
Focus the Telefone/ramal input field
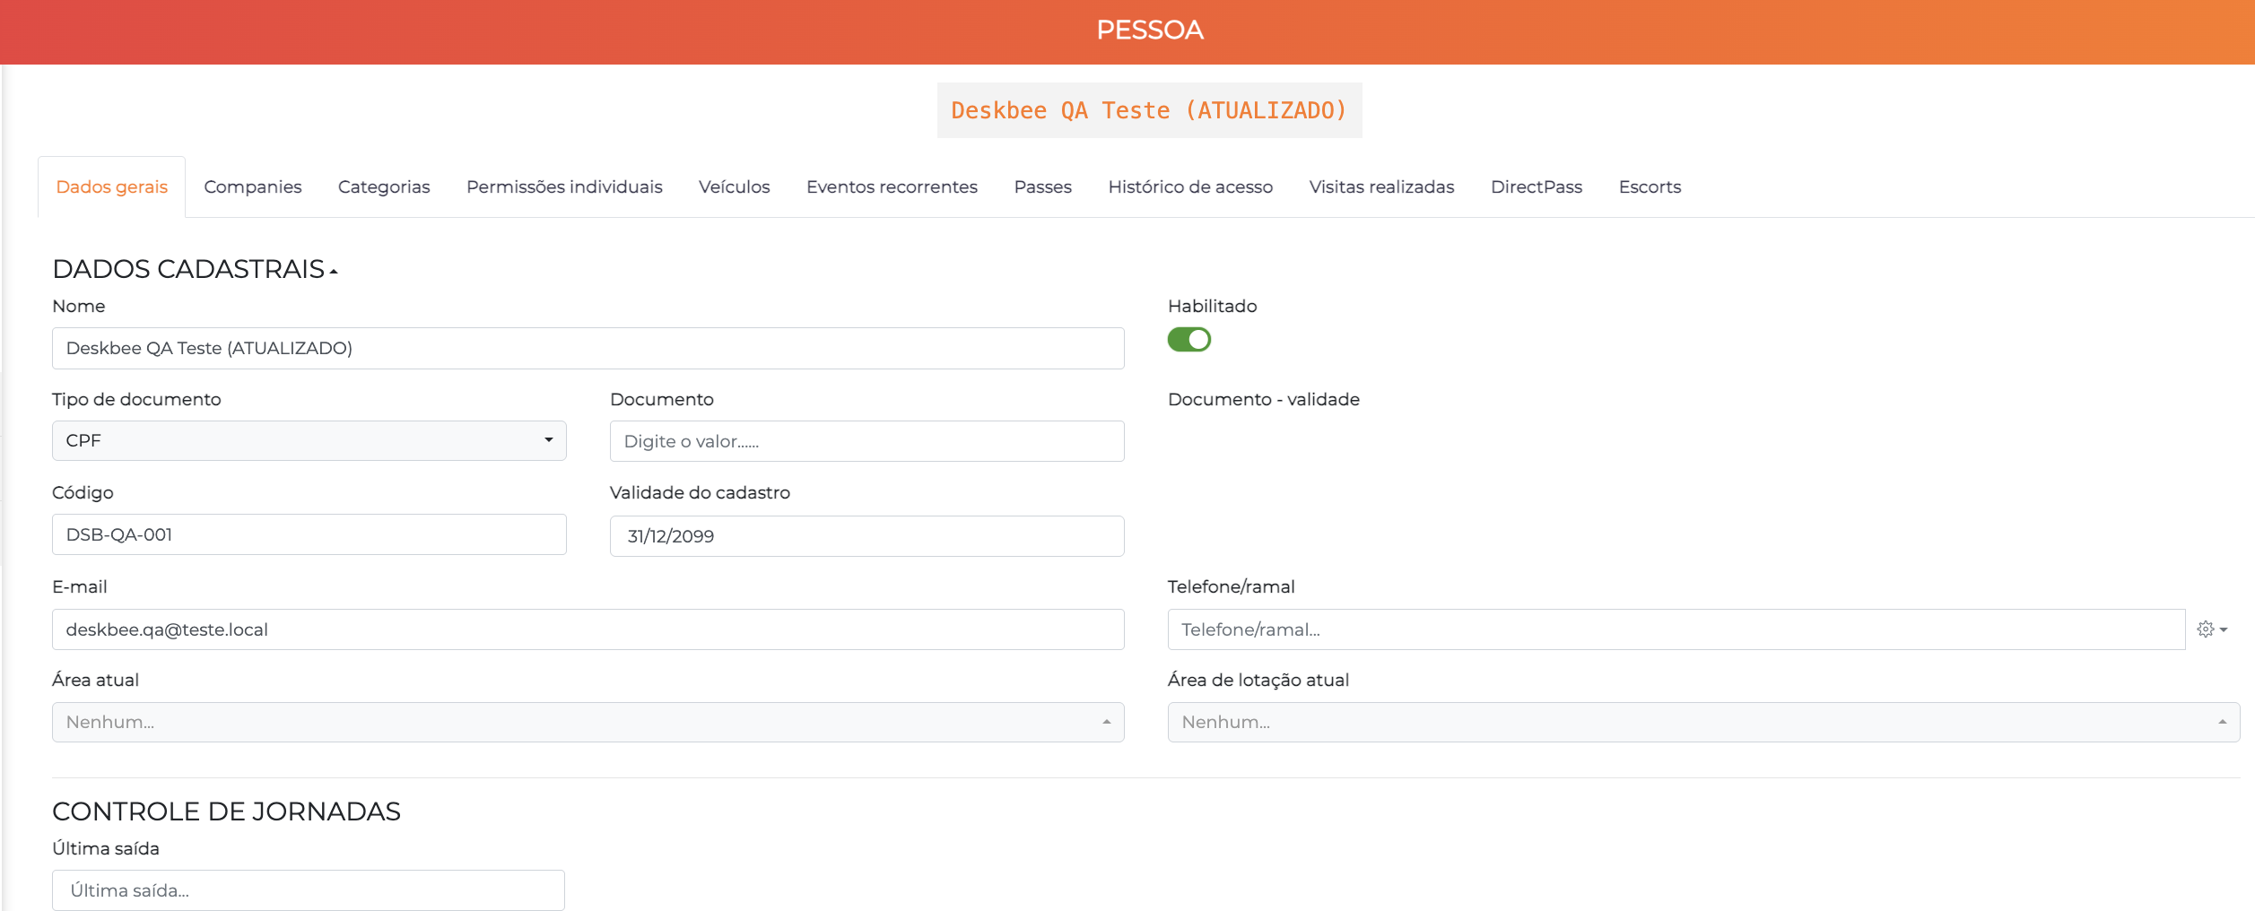1676,629
